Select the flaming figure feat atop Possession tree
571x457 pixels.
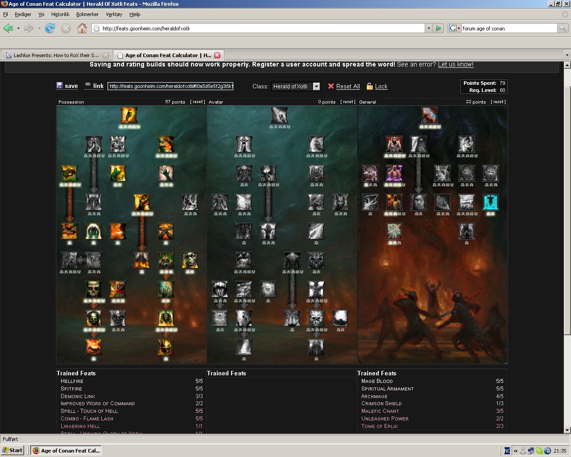tap(129, 115)
